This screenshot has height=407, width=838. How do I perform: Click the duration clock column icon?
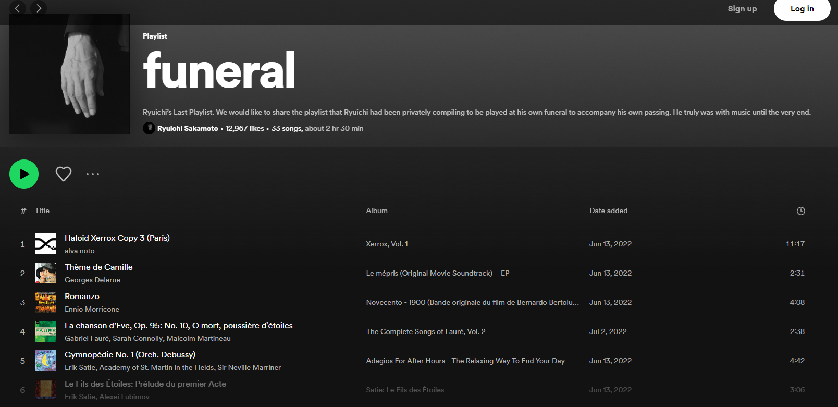click(x=801, y=211)
